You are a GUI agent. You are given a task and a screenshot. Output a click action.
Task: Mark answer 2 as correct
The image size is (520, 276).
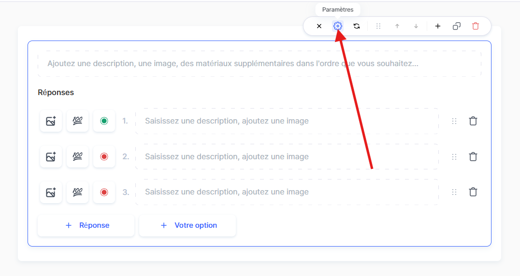[x=104, y=156]
